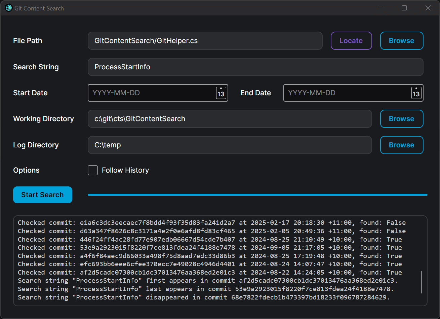The height and width of the screenshot is (319, 440).
Task: Select log line for commit e1a6c3dc3eecaec7
Action: point(212,223)
